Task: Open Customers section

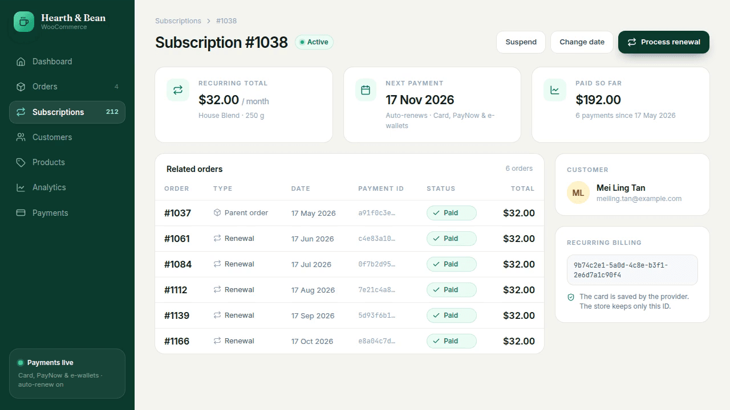Action: pyautogui.click(x=67, y=137)
